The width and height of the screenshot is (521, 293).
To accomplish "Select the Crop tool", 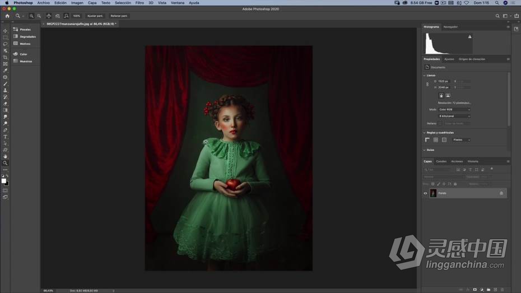I will tap(5, 57).
